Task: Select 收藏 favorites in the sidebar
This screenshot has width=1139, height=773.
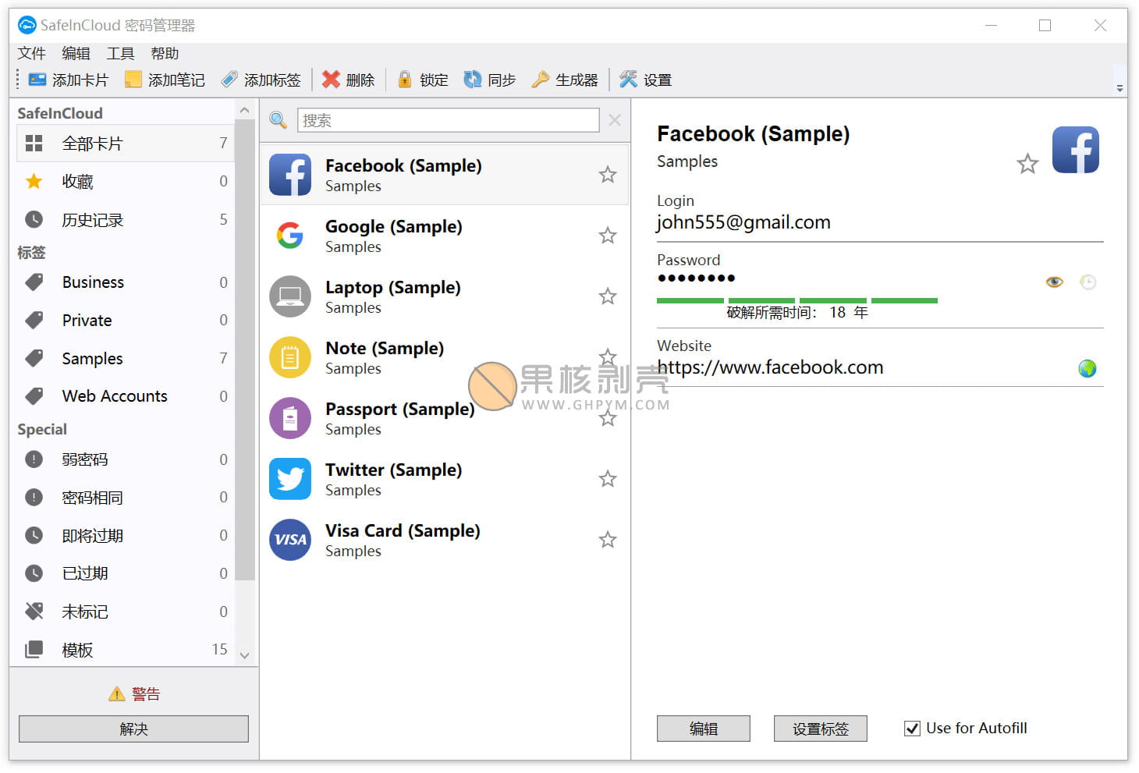Action: 125,182
